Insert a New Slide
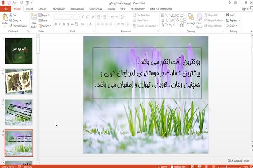Image resolution: width=253 pixels, height=168 pixels. pyautogui.click(x=34, y=21)
